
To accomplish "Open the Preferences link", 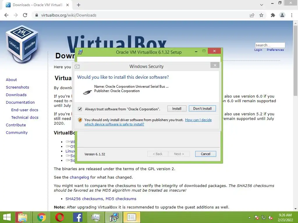I will point(275,50).
